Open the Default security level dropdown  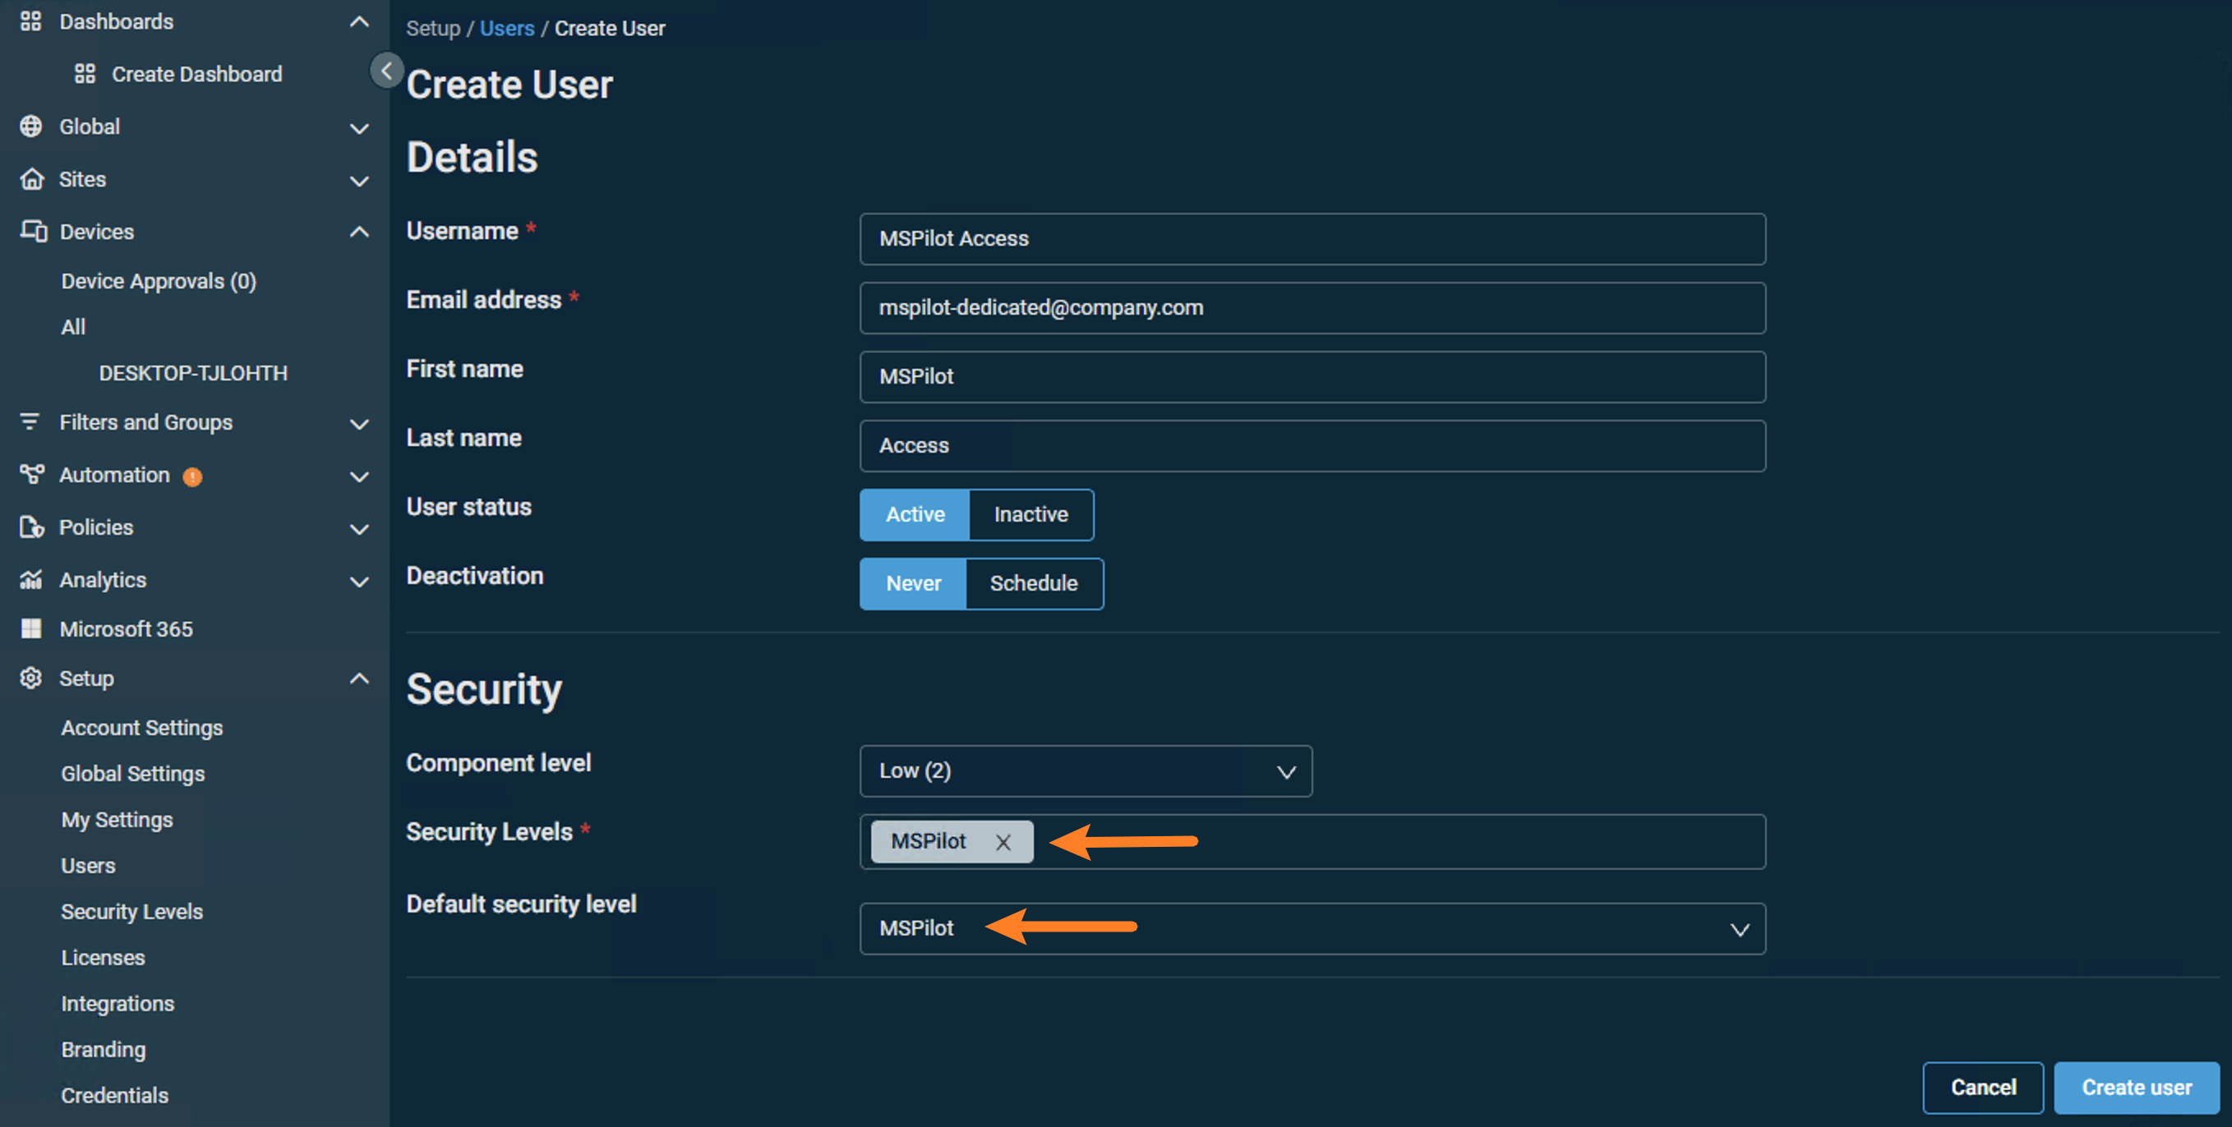point(1312,929)
